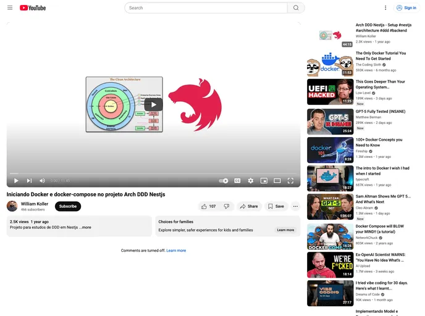The height and width of the screenshot is (316, 425).
Task: Open The Coding Sloth channel name
Action: 368,64
